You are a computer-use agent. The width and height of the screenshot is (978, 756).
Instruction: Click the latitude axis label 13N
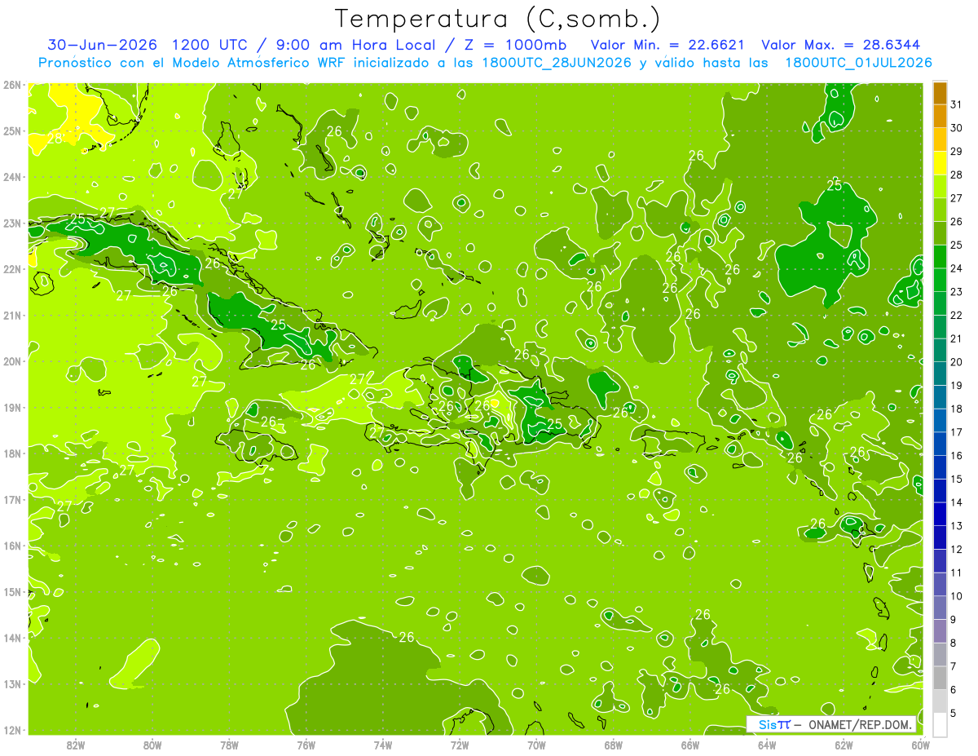[x=12, y=683]
